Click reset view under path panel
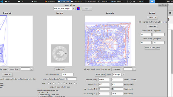The width and height of the screenshot is (173, 97). pyautogui.click(x=117, y=69)
